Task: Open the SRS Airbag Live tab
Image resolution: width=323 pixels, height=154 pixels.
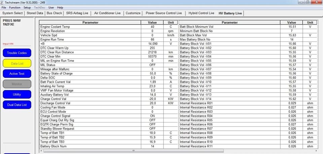Action: click(x=77, y=13)
